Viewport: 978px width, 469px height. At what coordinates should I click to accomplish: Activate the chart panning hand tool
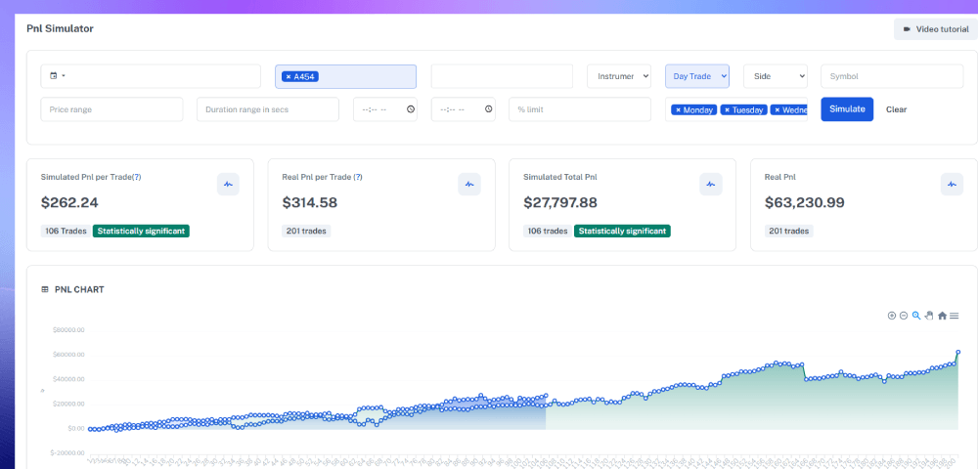click(929, 316)
